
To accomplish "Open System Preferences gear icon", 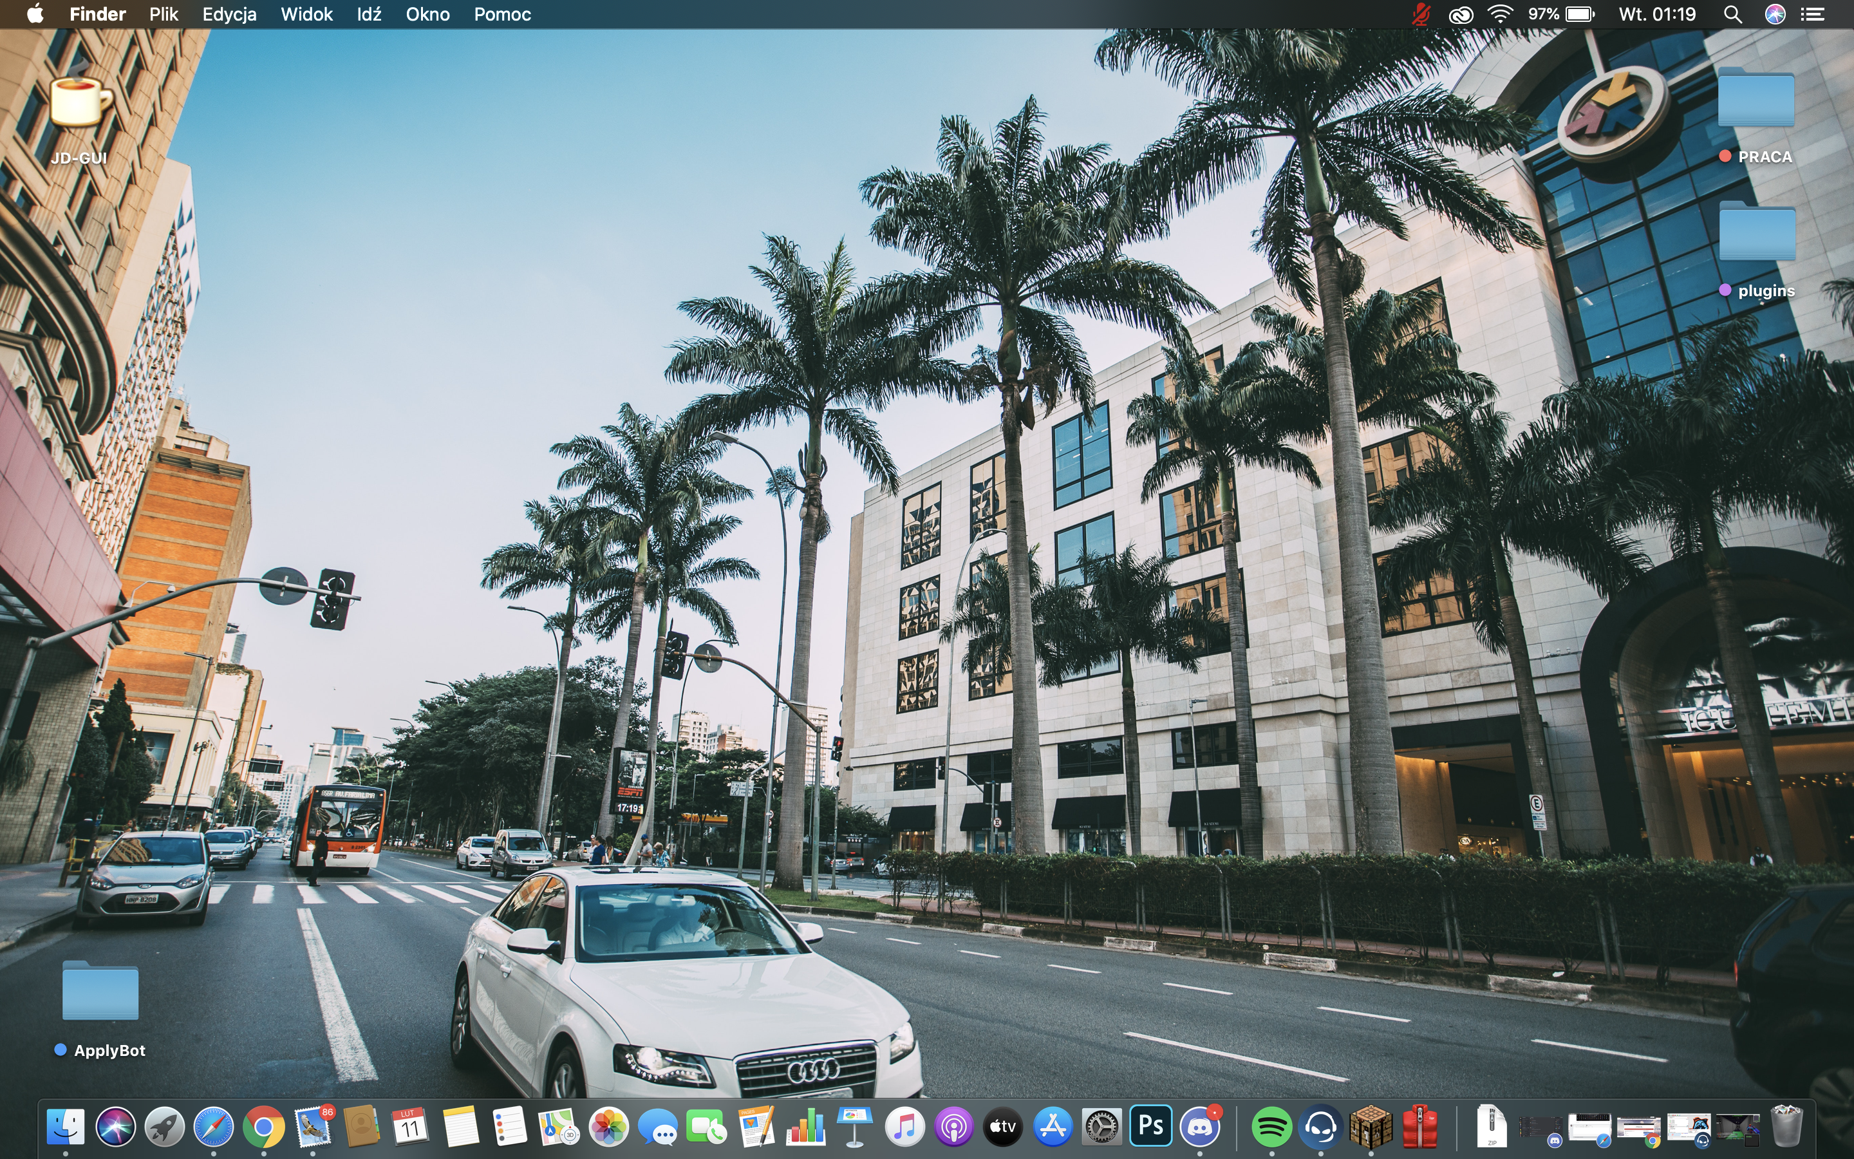I will pyautogui.click(x=1101, y=1127).
